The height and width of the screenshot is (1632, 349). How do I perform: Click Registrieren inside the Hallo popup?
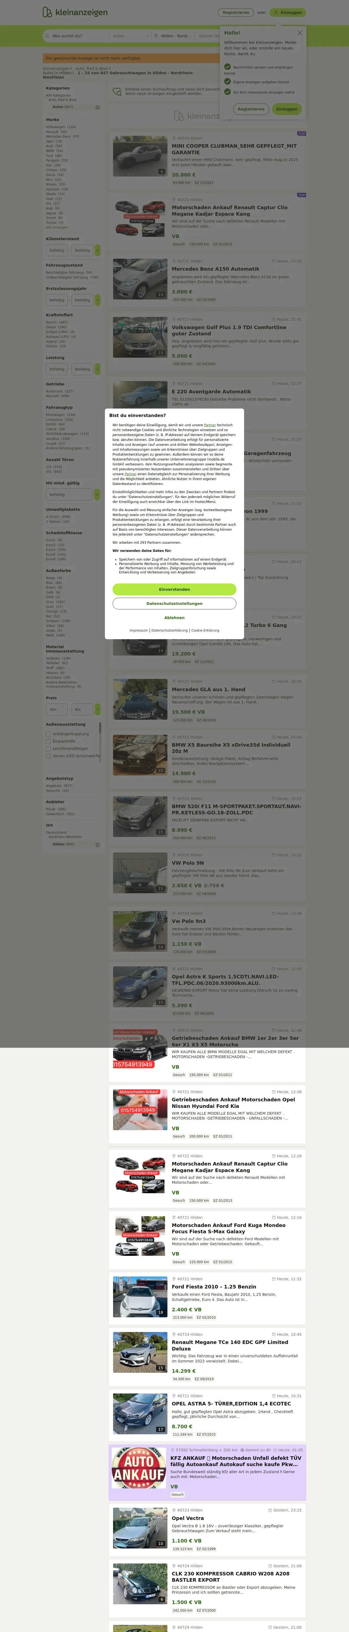click(x=251, y=109)
